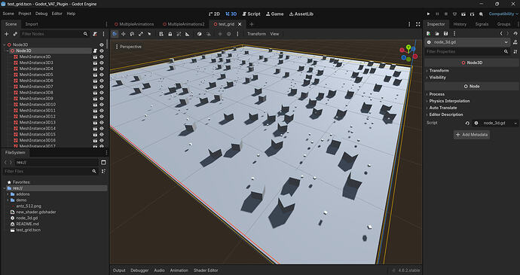520x275 pixels.
Task: Go to previous edited object in Inspector history
Action: coord(501,33)
